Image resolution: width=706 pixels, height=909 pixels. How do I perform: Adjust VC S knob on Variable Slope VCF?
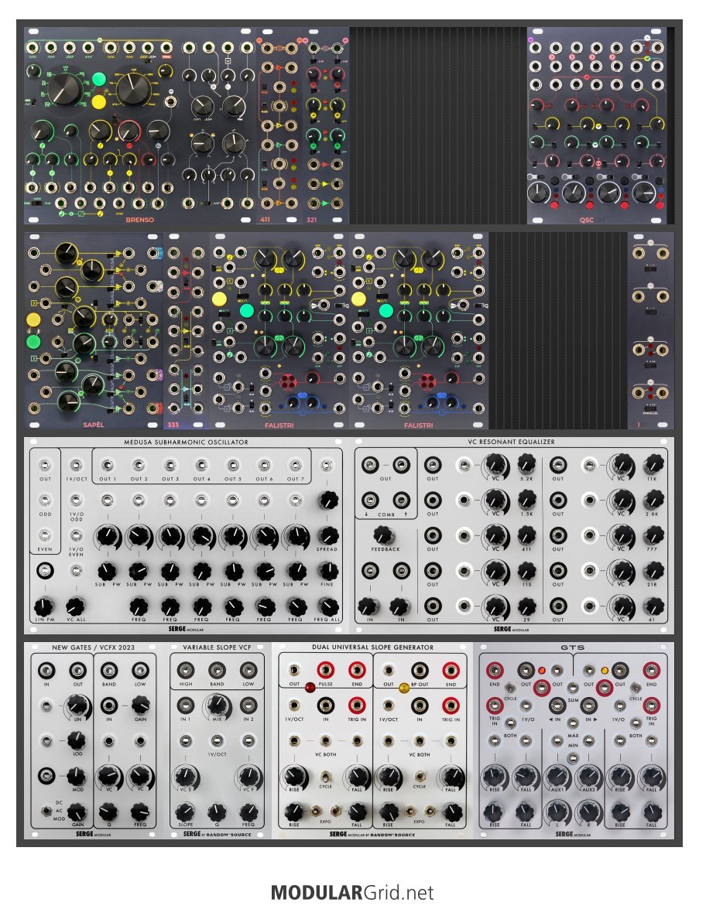[x=186, y=776]
